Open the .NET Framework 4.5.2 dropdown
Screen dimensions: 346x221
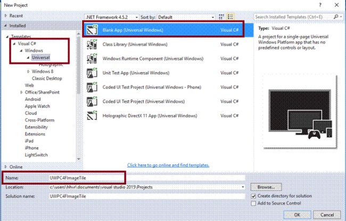coord(112,17)
